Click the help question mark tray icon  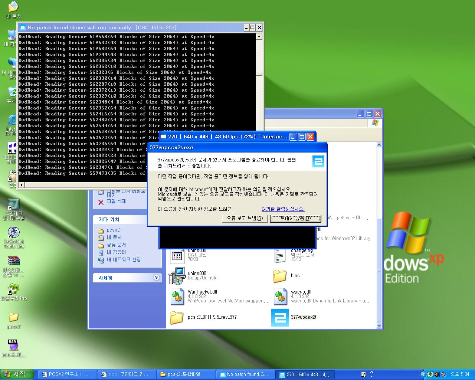364,374
